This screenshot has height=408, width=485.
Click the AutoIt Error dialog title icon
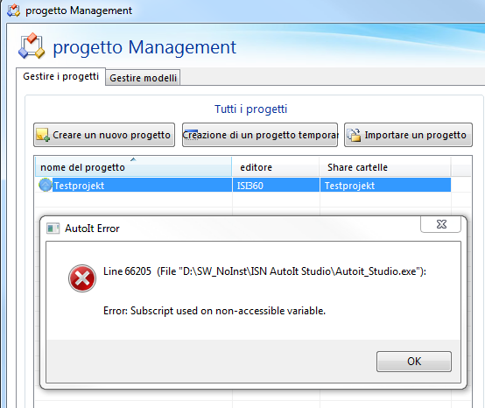point(53,229)
